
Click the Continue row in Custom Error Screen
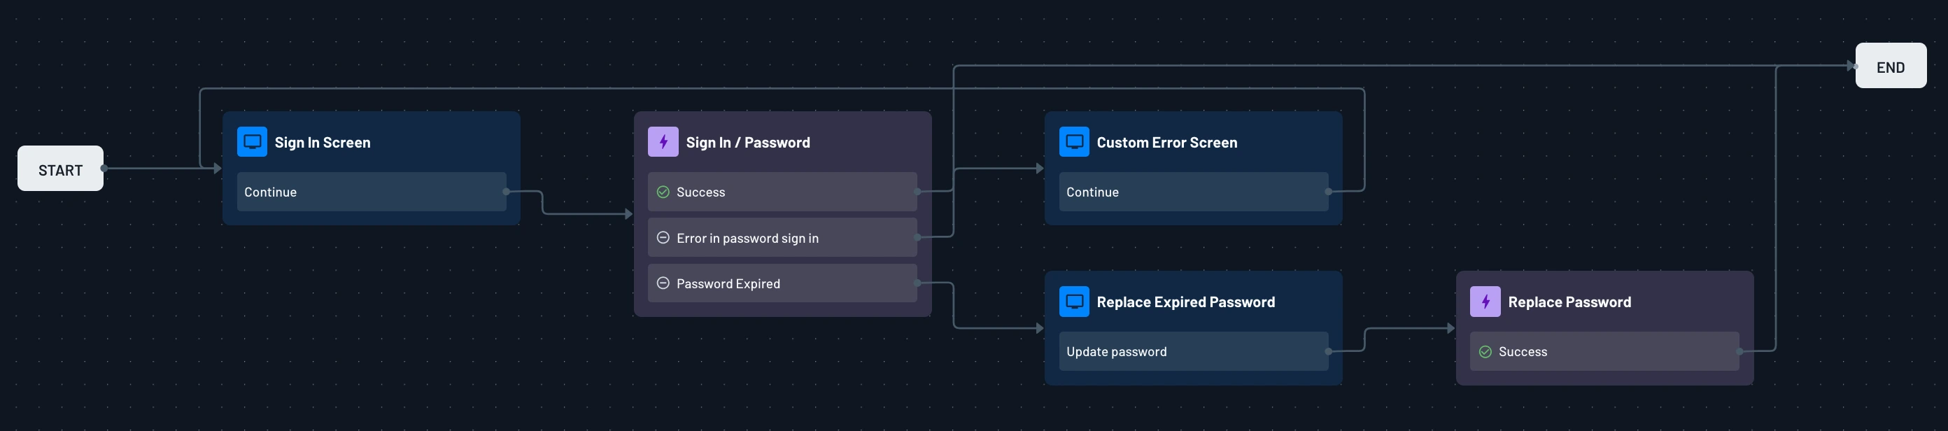point(1192,191)
